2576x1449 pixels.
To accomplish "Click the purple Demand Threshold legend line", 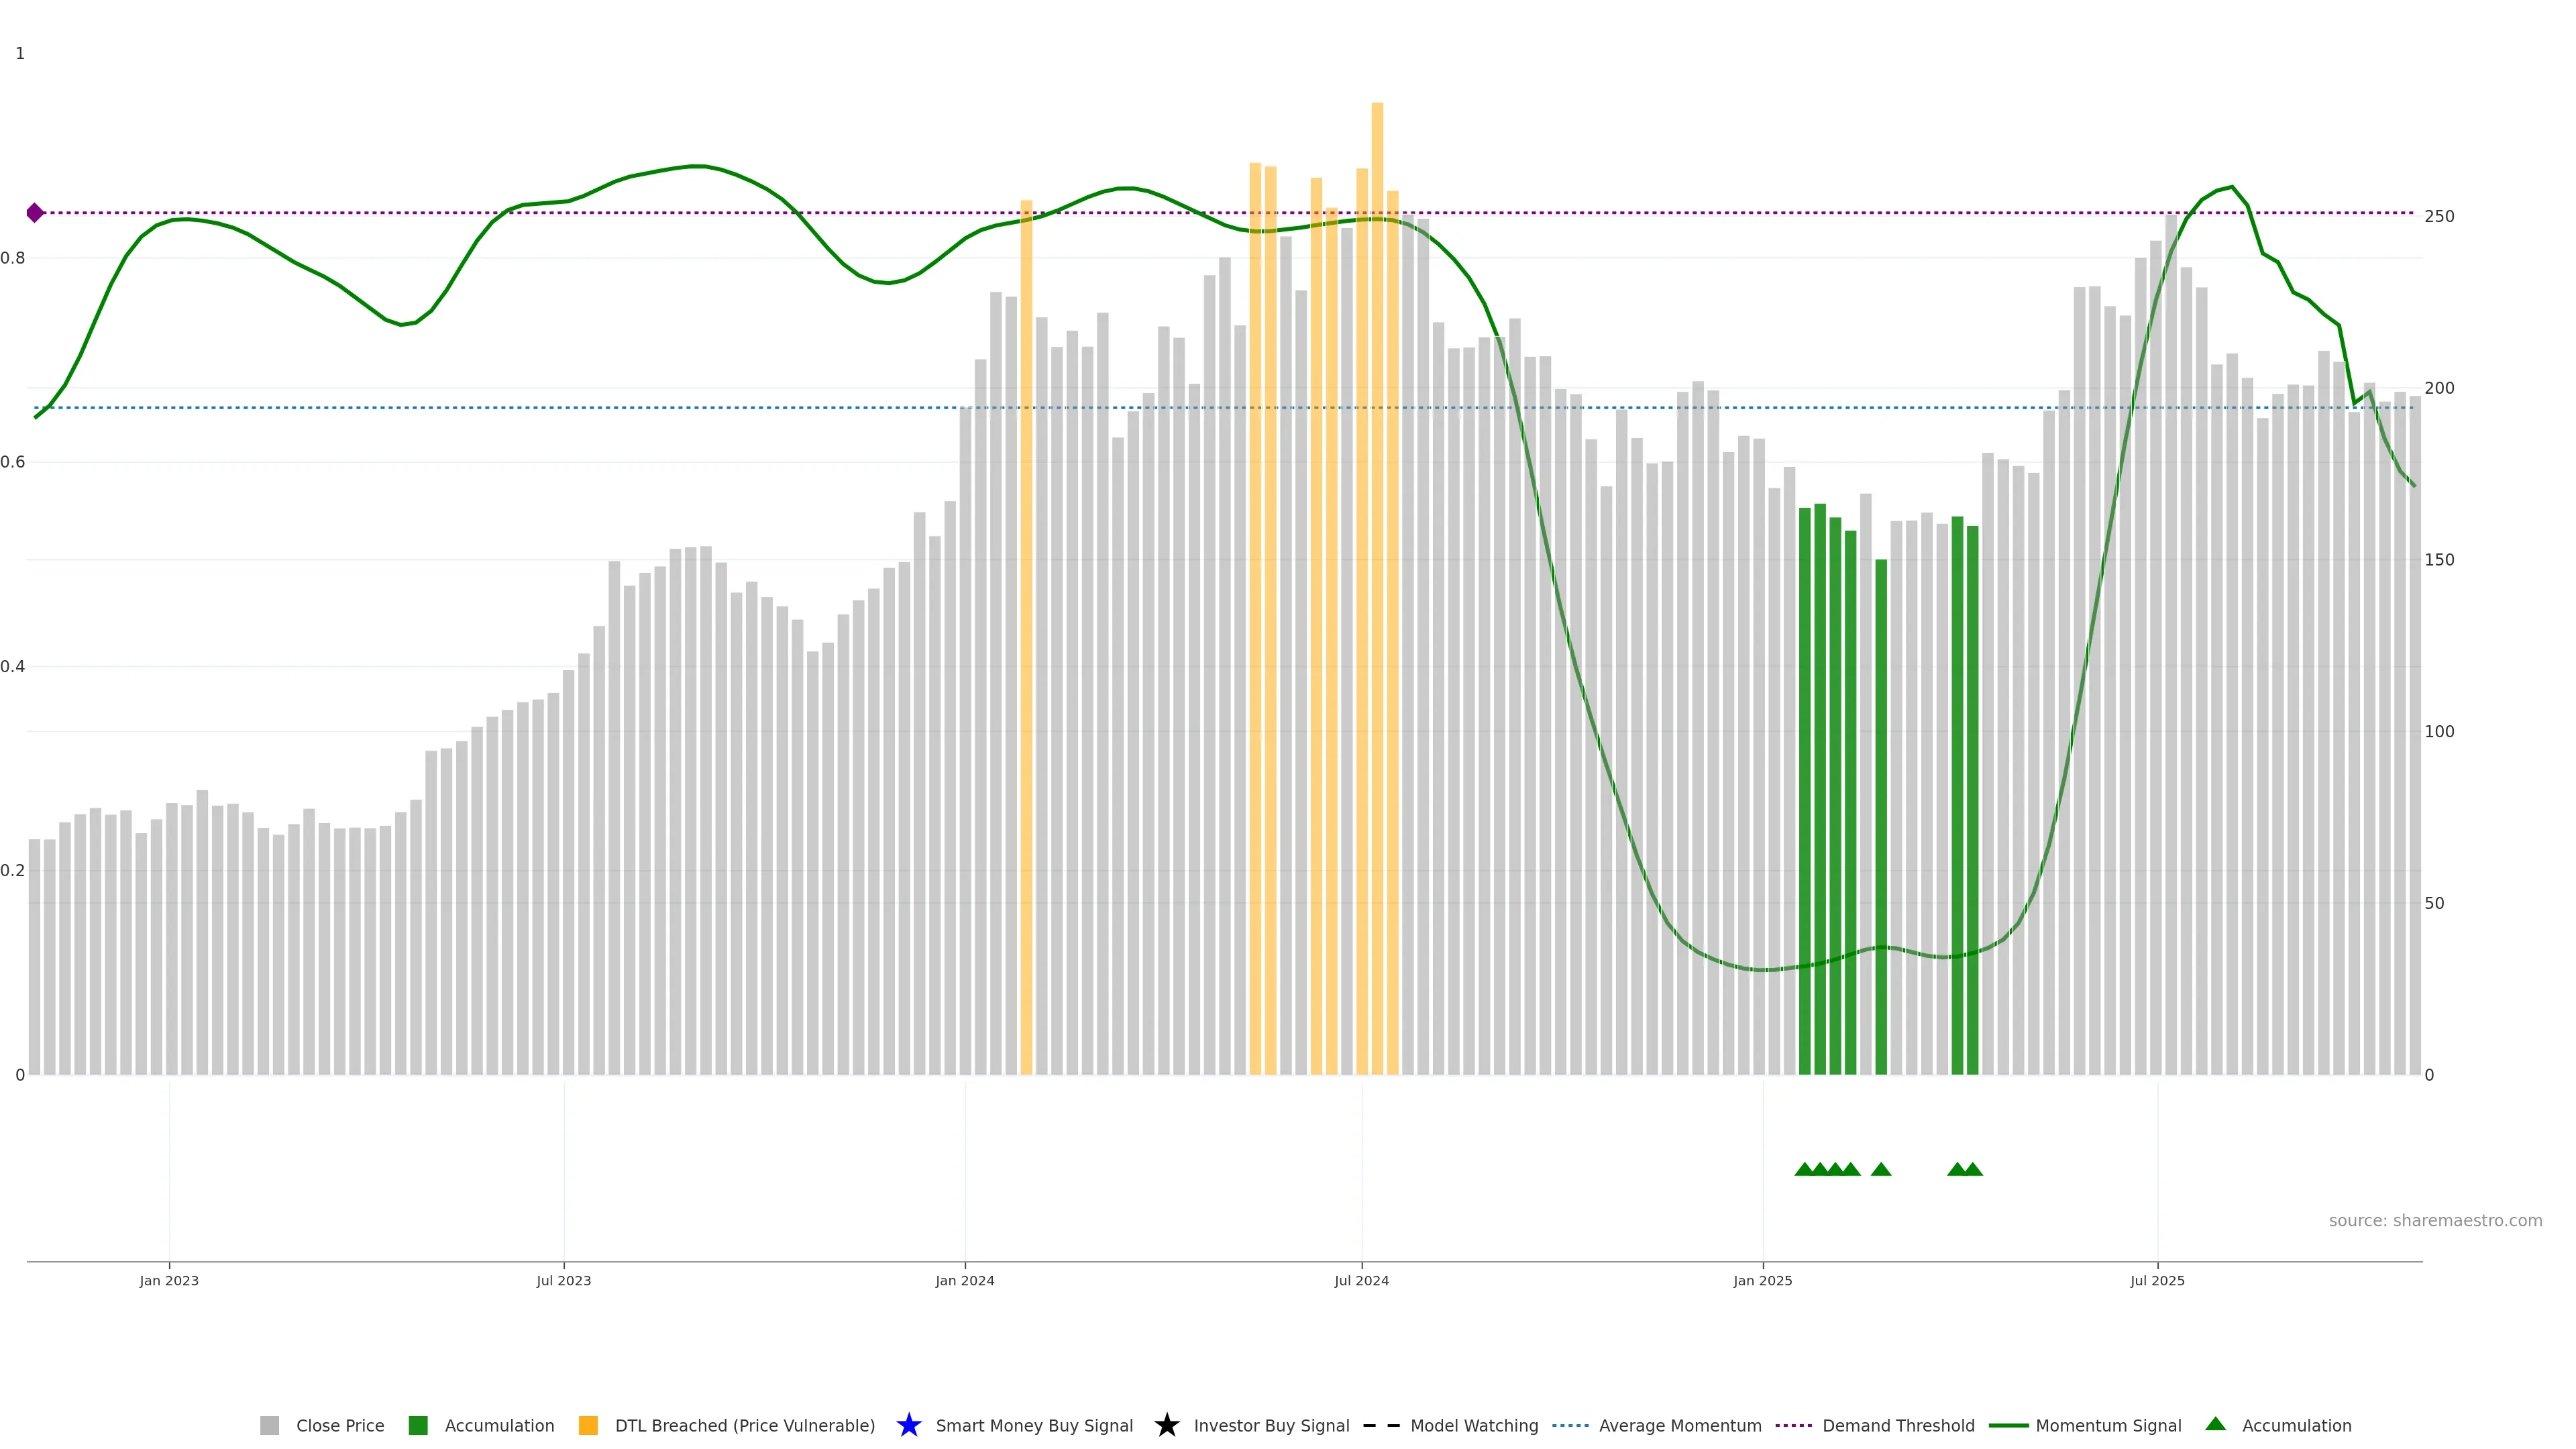I will (x=1793, y=1425).
